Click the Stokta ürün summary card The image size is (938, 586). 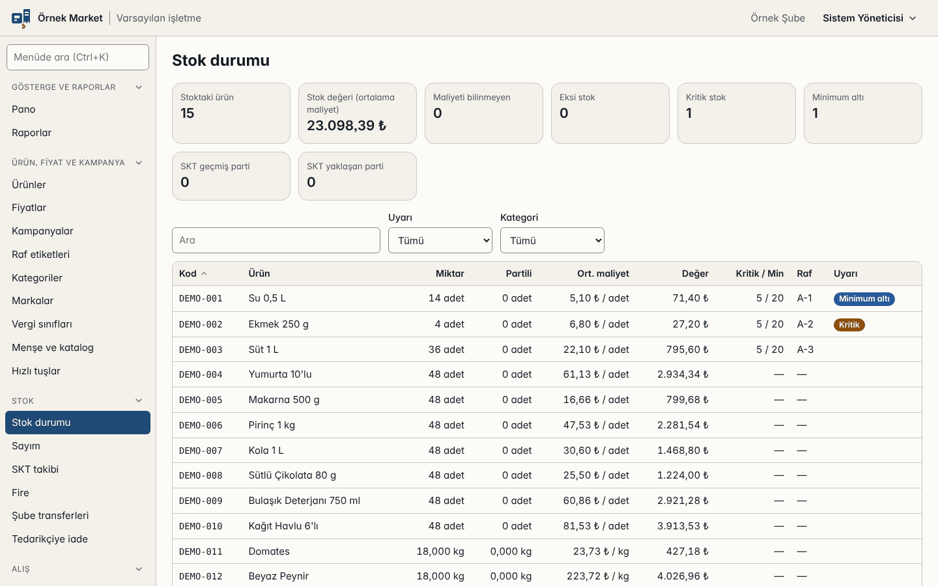231,113
